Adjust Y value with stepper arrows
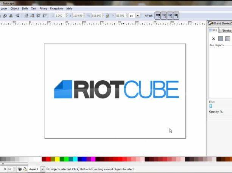Viewport: 232px width, 173px height. tap(84, 16)
